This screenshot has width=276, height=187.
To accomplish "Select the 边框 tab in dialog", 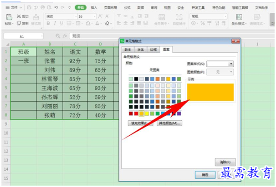I will tap(153, 49).
